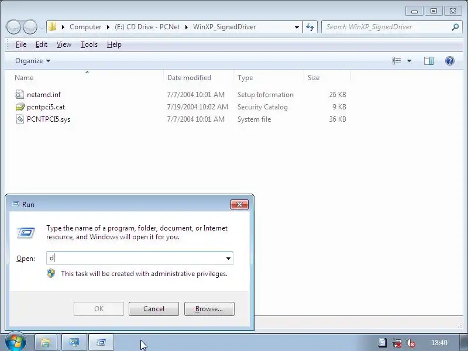Viewport: 468px width, 351px height.
Task: Click the second taskbar button with monitor icon
Action: click(74, 342)
